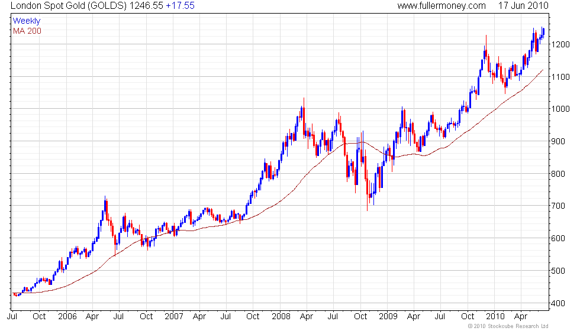The image size is (580, 331).
Task: Click the www.fullermoney.com text
Action: (442, 6)
